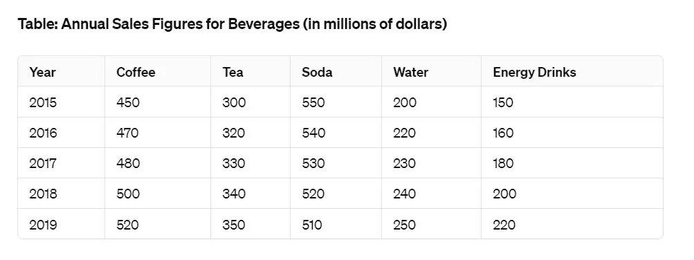The height and width of the screenshot is (260, 694).
Task: Click the 2019 year cell
Action: (x=43, y=225)
